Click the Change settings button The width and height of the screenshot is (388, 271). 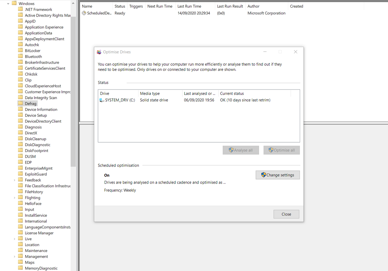click(x=278, y=175)
